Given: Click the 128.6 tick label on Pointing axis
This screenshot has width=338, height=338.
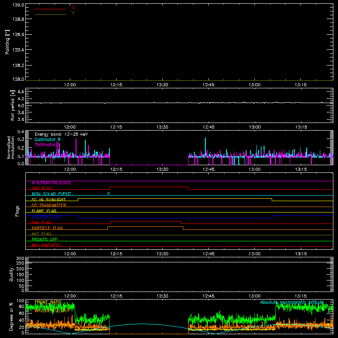Looking at the screenshot, I should [x=18, y=35].
